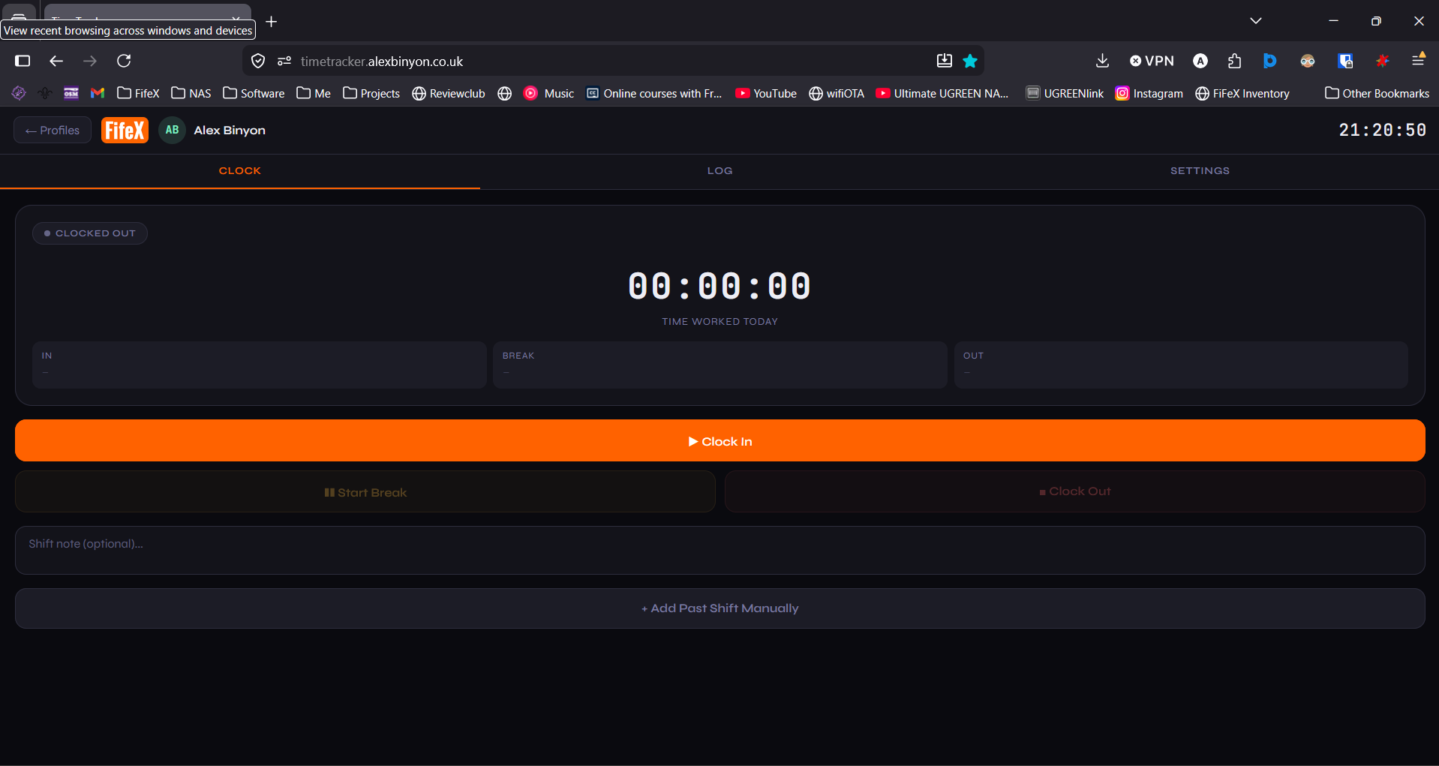The height and width of the screenshot is (766, 1439).
Task: Select the Start Break button
Action: [365, 491]
